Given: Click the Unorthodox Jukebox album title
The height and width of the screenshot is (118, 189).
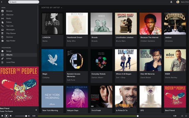Looking at the screenshot, I should click(125, 37).
